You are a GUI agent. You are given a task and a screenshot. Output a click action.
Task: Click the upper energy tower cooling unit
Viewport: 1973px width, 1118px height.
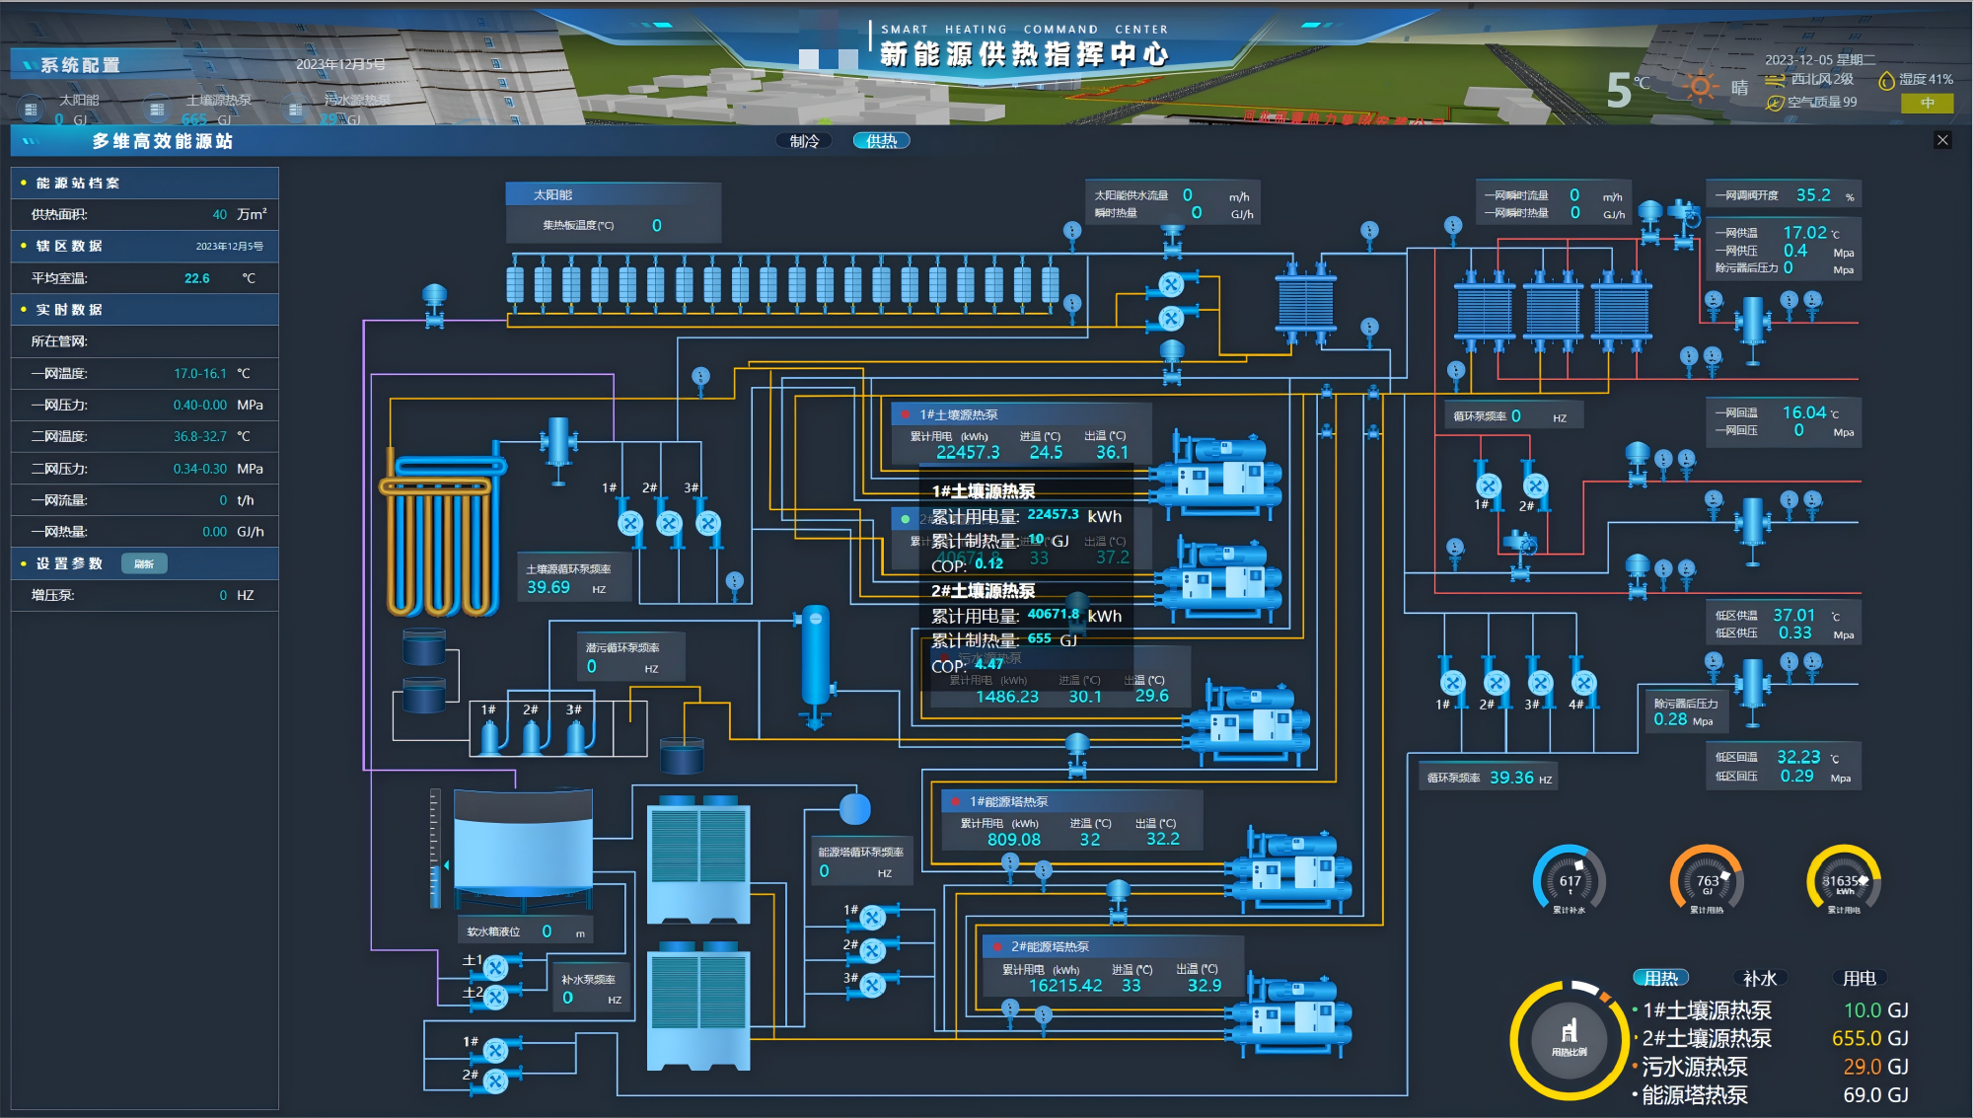(698, 858)
